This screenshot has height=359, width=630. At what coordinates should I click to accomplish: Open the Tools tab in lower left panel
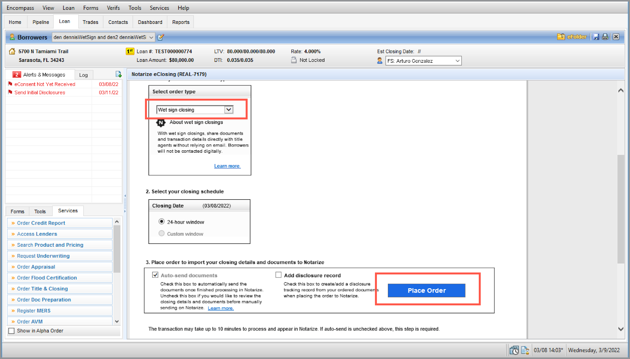[40, 211]
